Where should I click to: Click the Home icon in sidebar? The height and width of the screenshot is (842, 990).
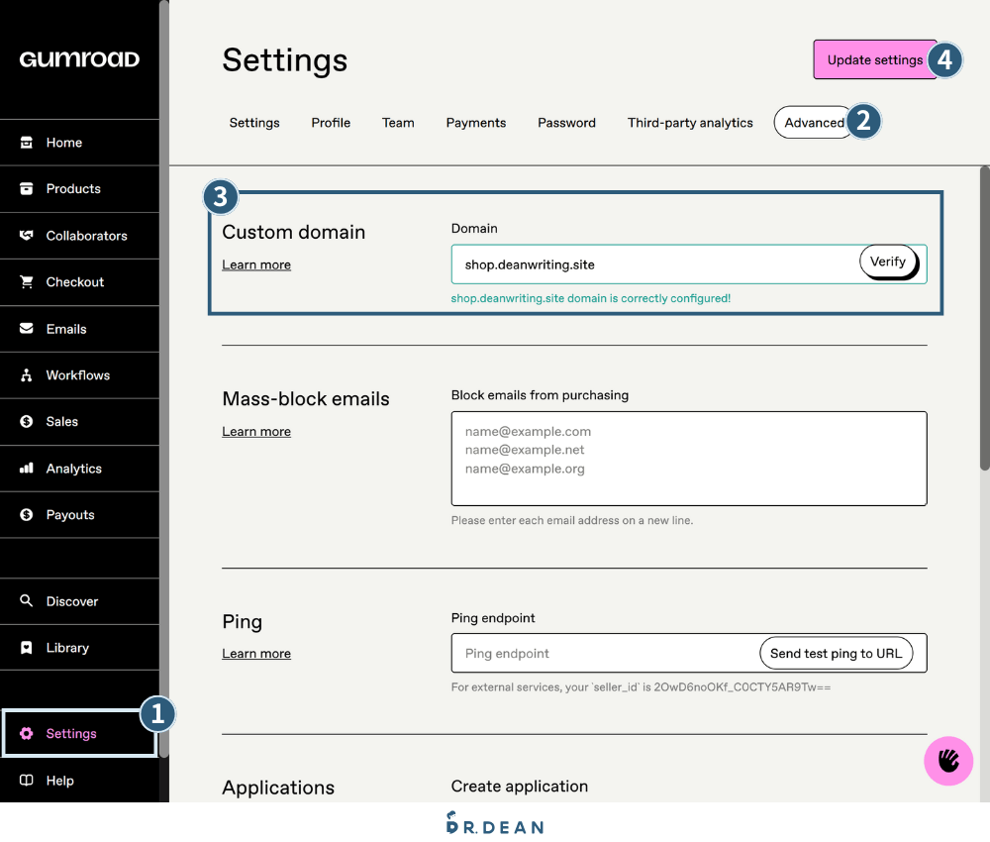[x=27, y=143]
